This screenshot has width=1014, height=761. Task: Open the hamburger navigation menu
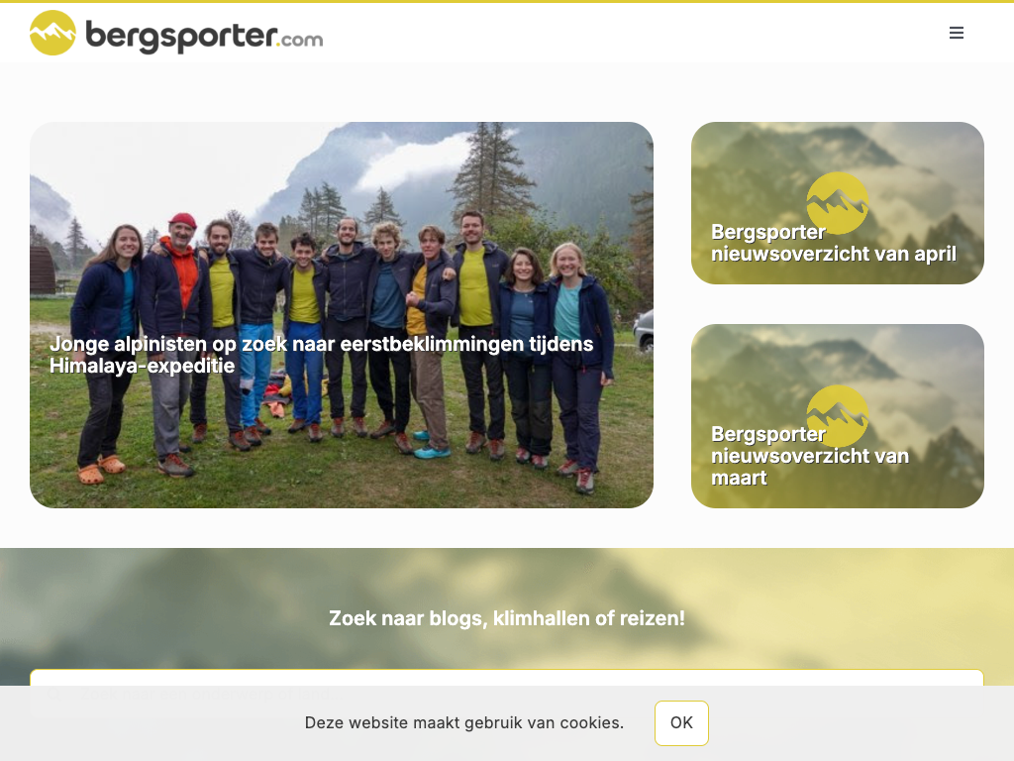tap(957, 33)
